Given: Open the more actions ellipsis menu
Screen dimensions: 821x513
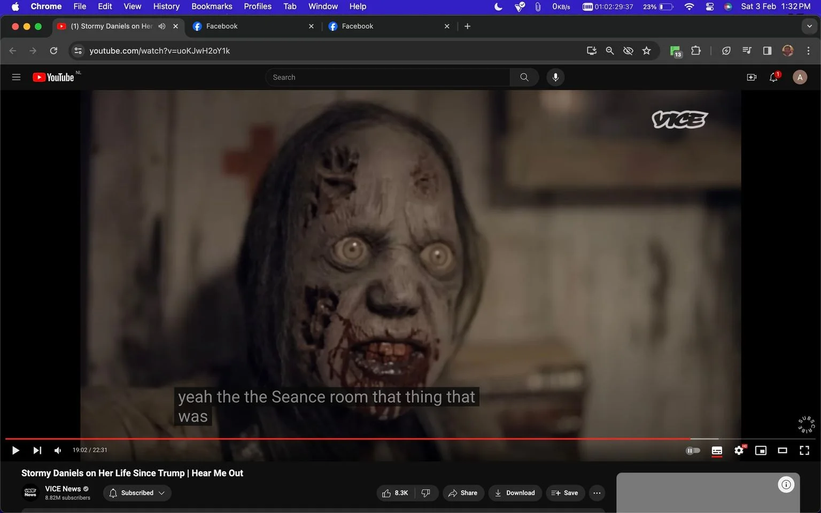Looking at the screenshot, I should (597, 493).
